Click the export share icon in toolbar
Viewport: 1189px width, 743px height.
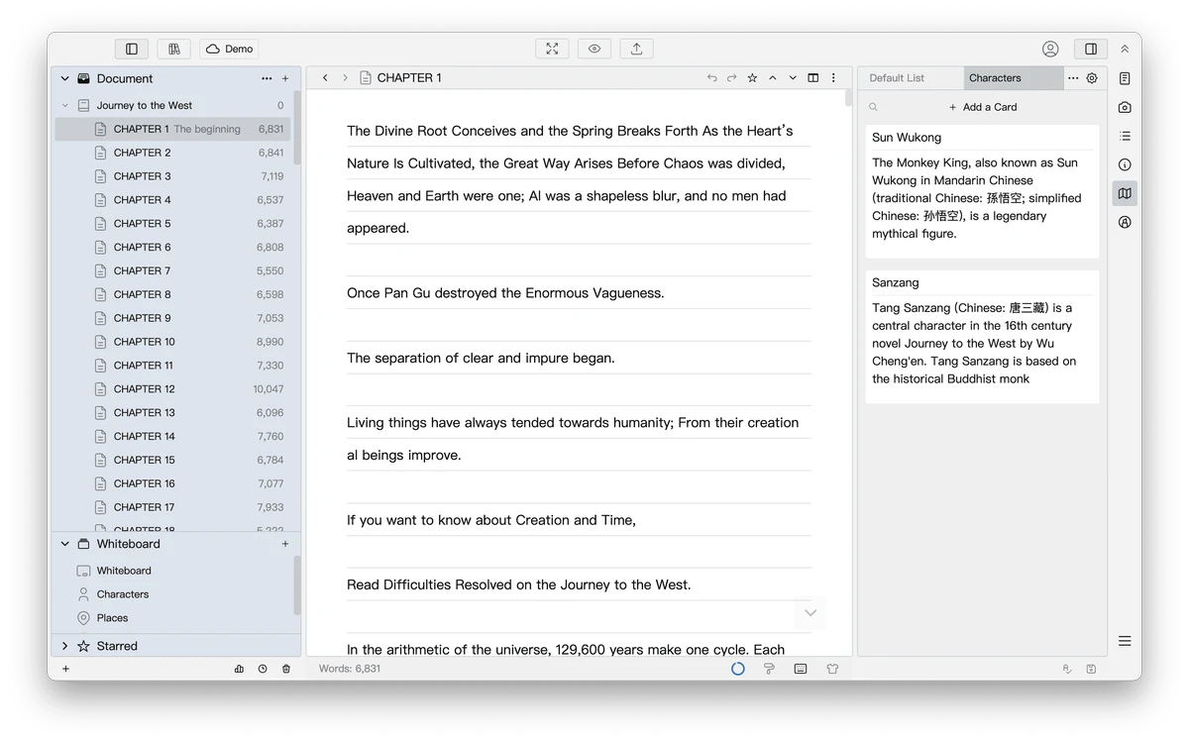(x=636, y=49)
